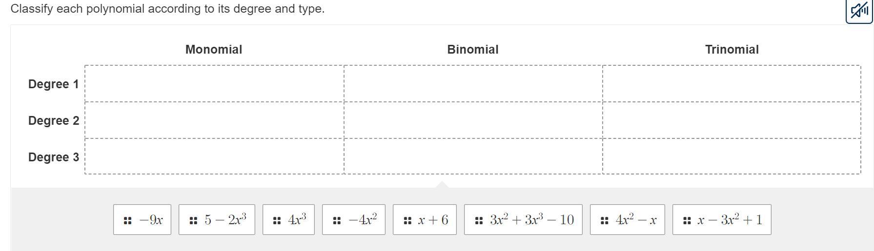Viewport: 874px width, 251px height.
Task: Click the Degree 2 Monomial drop cell
Action: click(214, 120)
